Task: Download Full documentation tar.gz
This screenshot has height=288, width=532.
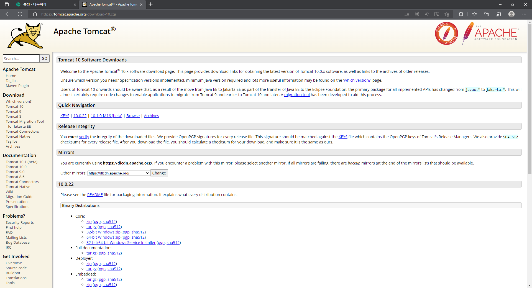Action: click(91, 253)
